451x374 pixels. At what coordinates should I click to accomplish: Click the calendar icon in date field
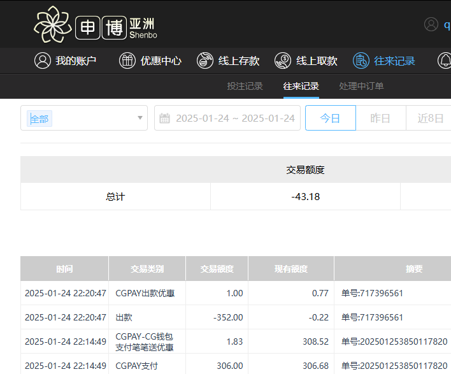(x=164, y=119)
